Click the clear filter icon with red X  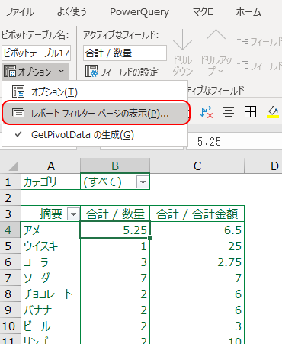point(207,112)
